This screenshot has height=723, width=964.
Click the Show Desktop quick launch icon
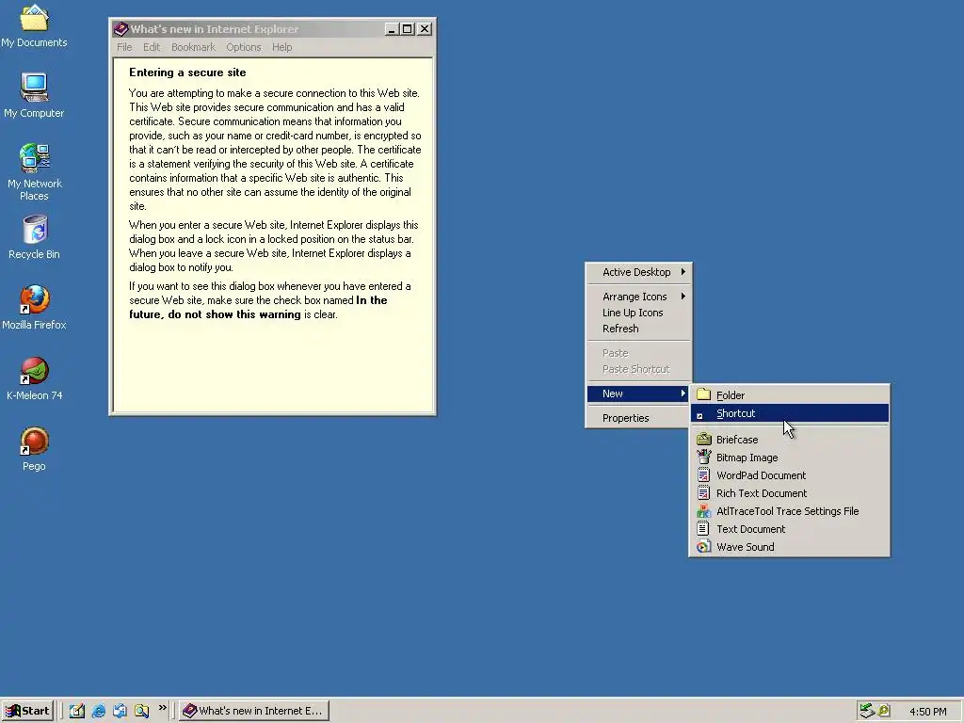coord(77,711)
